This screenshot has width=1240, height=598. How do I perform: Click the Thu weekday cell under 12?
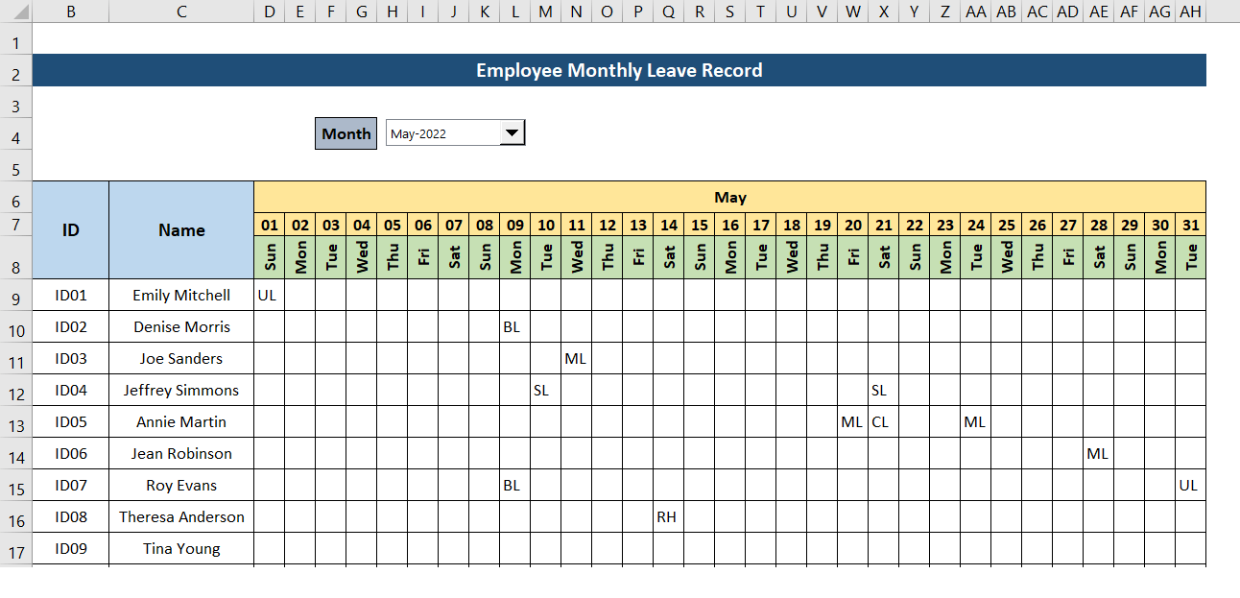pos(607,257)
